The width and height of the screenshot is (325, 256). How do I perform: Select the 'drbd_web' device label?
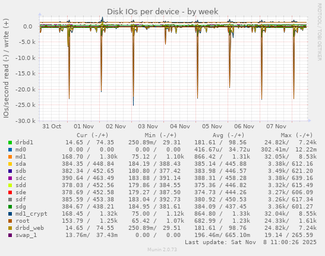click(x=30, y=228)
